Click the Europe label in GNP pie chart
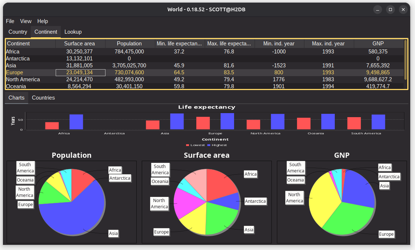 pos(386,234)
